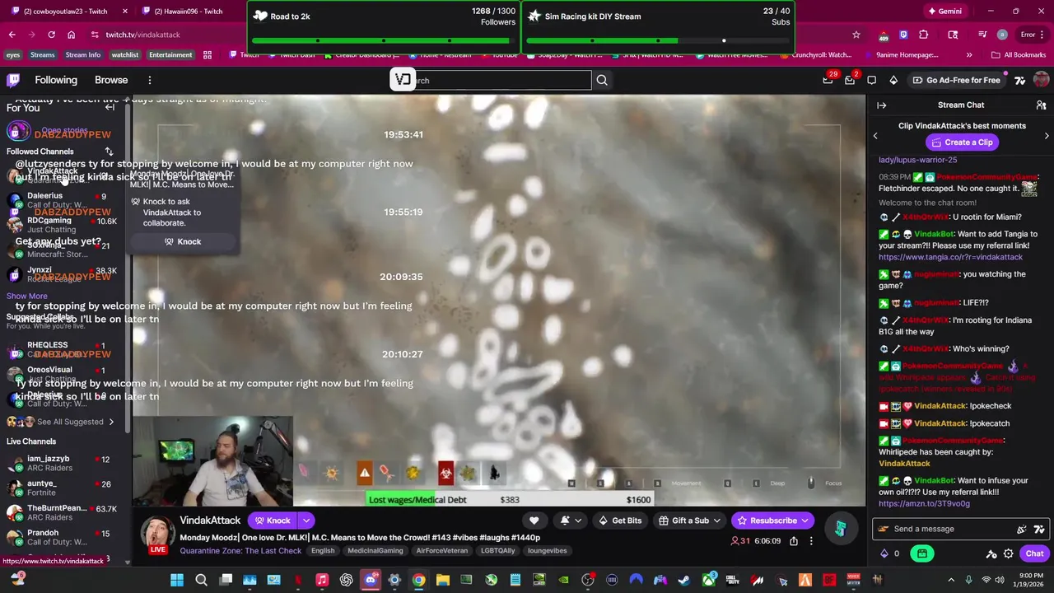Open Twitch home via the purple logo

pos(13,80)
